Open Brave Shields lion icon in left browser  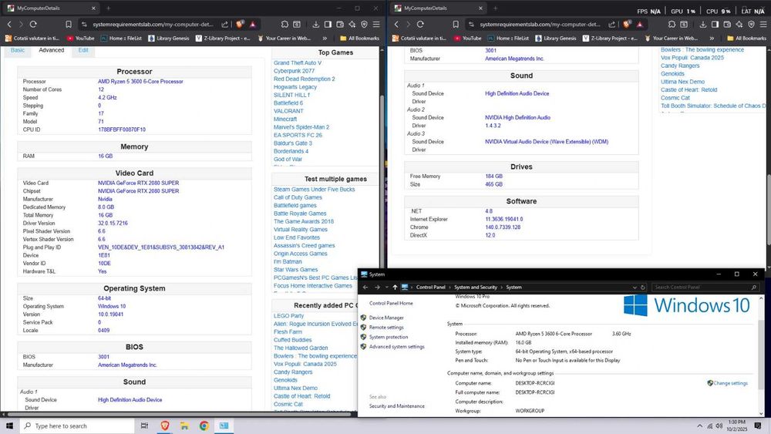click(240, 25)
